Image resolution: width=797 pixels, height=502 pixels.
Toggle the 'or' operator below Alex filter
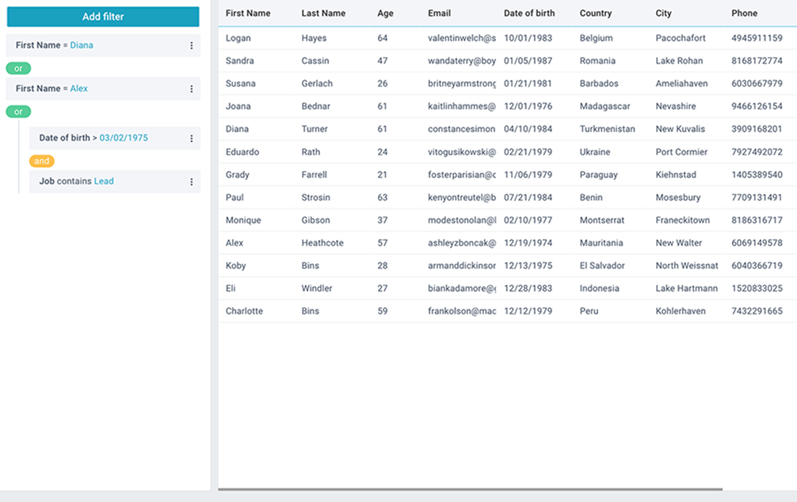(18, 112)
